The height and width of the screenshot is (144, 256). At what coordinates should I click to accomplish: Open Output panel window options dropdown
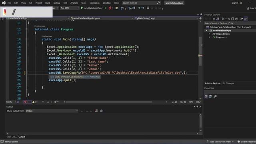[x=194, y=107]
